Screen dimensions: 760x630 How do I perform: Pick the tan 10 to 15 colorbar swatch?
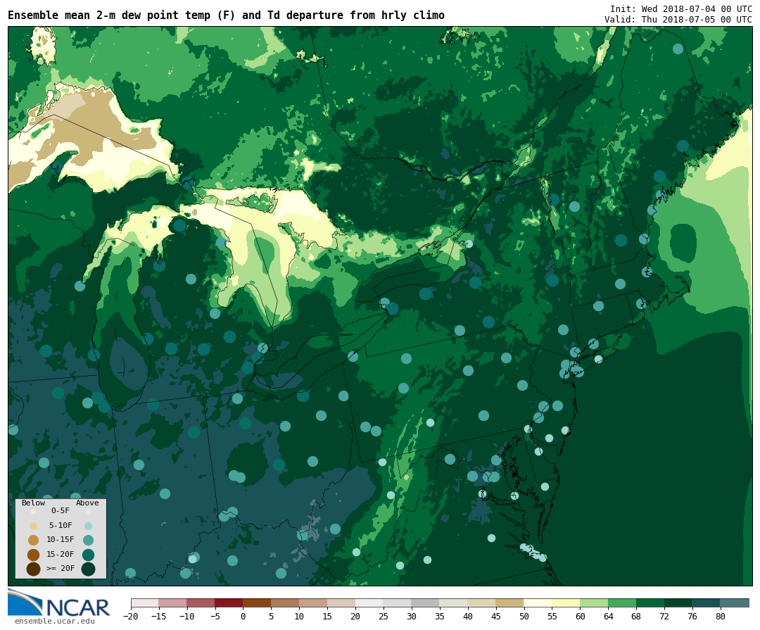(x=313, y=603)
